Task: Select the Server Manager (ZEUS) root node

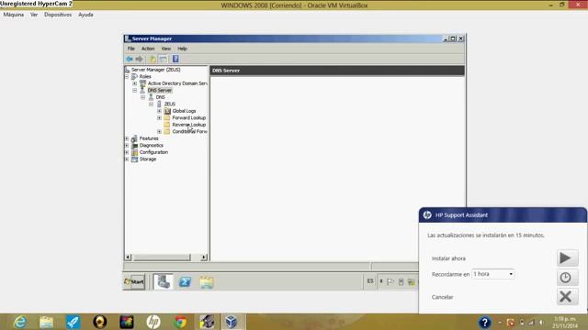Action: (155, 70)
